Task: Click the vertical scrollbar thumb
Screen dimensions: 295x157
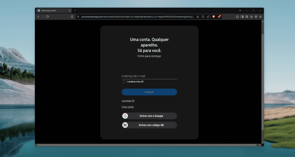Action: (x=262, y=82)
